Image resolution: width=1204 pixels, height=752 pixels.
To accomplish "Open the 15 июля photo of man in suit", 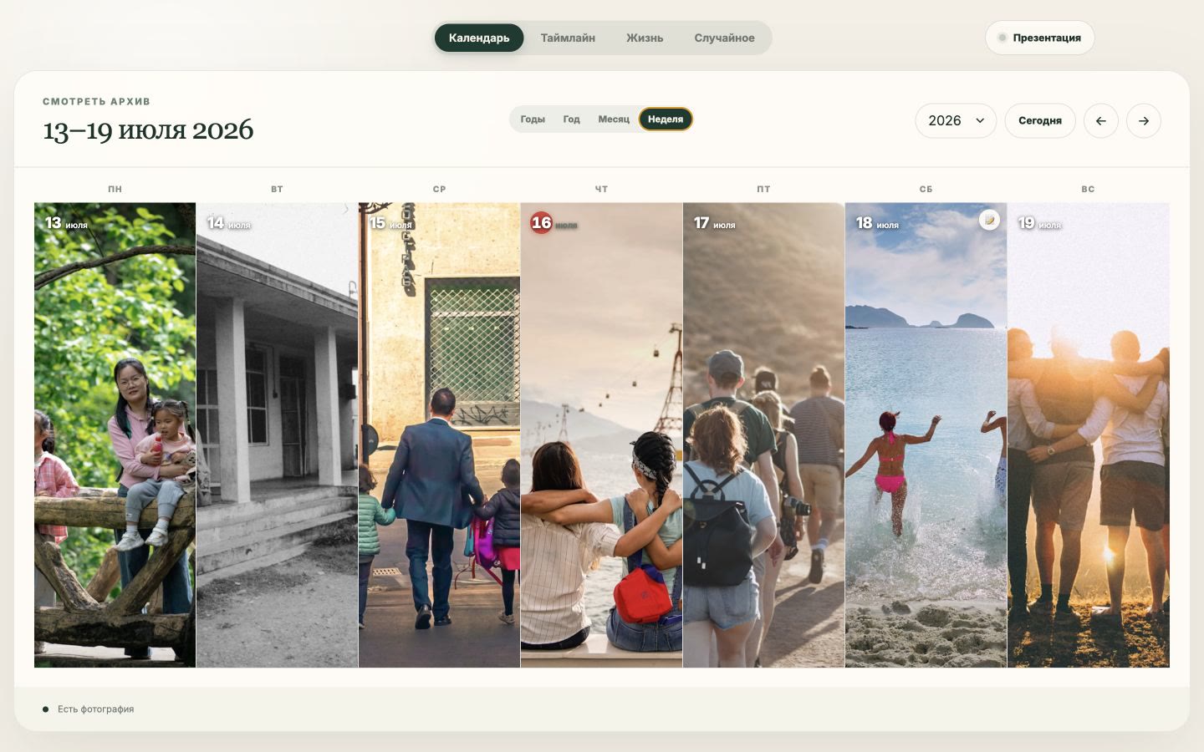I will [439, 434].
